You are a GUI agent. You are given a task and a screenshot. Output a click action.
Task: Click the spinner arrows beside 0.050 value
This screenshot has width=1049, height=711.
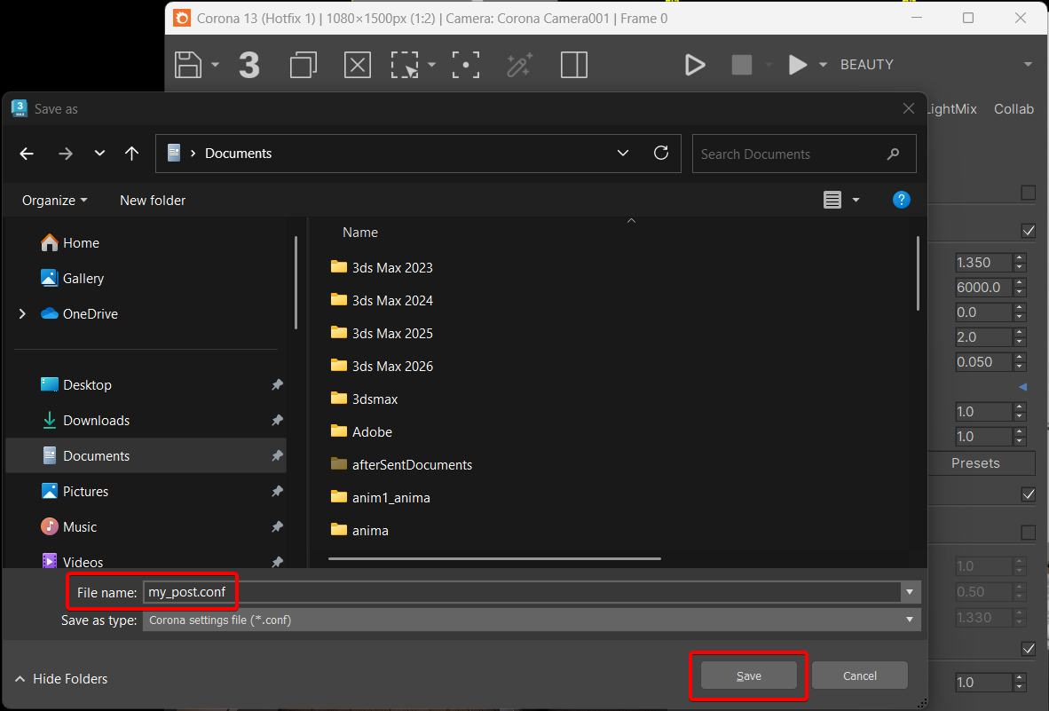click(1020, 362)
